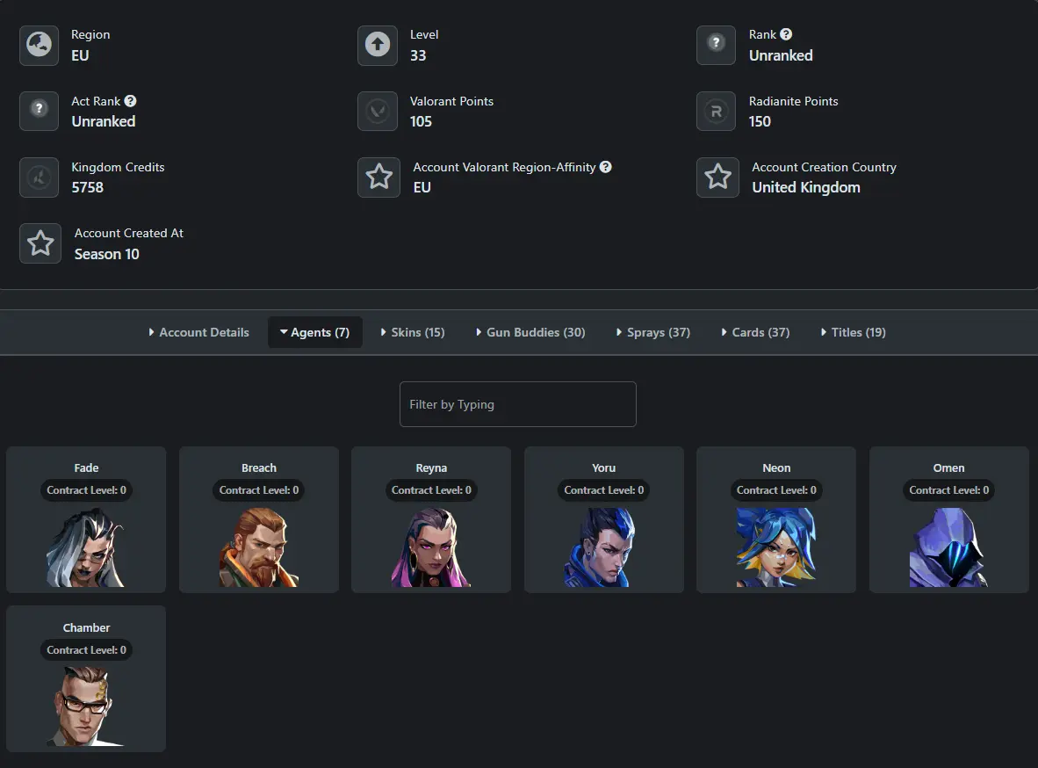Click the Season 10 value

click(x=106, y=254)
